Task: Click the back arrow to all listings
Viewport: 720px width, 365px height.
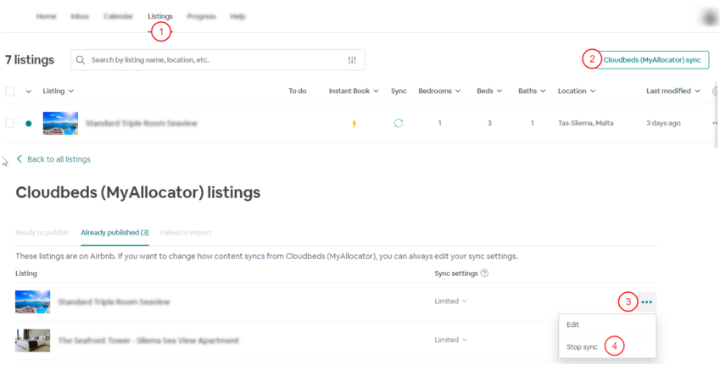Action: click(20, 159)
